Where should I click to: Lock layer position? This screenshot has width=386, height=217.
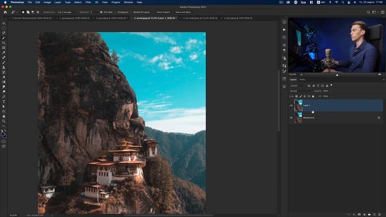305,96
